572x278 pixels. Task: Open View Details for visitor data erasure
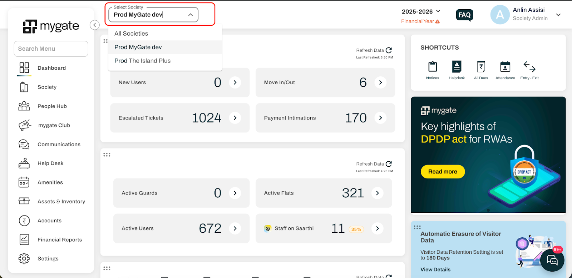point(435,269)
